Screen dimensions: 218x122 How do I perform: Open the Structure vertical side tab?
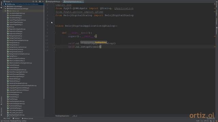1,101
